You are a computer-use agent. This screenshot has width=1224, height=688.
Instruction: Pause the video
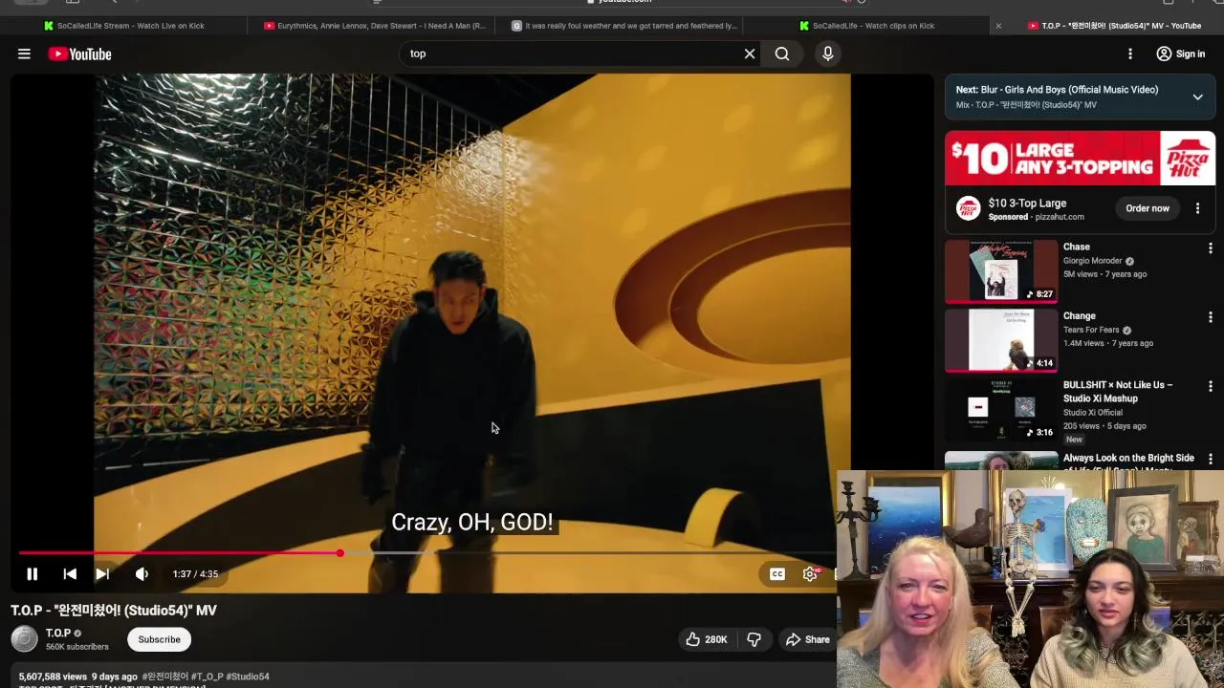(32, 573)
